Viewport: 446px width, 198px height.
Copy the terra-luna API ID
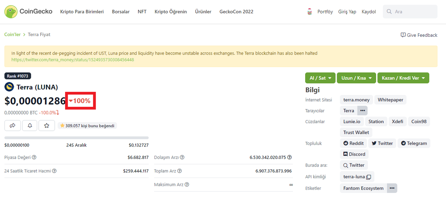click(369, 177)
